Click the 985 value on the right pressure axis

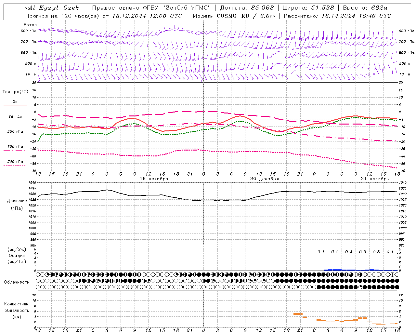(402, 245)
